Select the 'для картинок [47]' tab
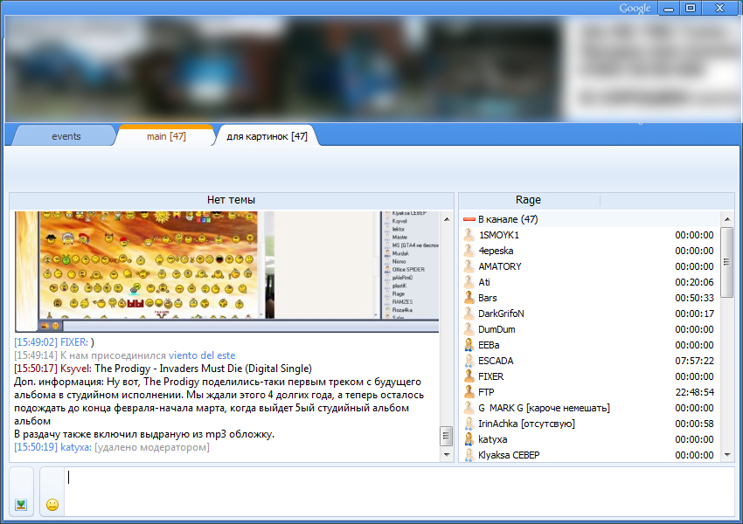Screen dimensions: 743x524 tap(266, 136)
